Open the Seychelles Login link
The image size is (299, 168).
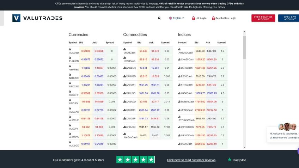(224, 18)
